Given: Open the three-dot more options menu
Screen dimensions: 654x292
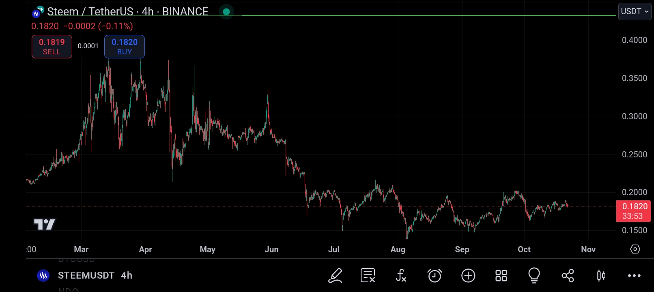Looking at the screenshot, I should tap(634, 275).
